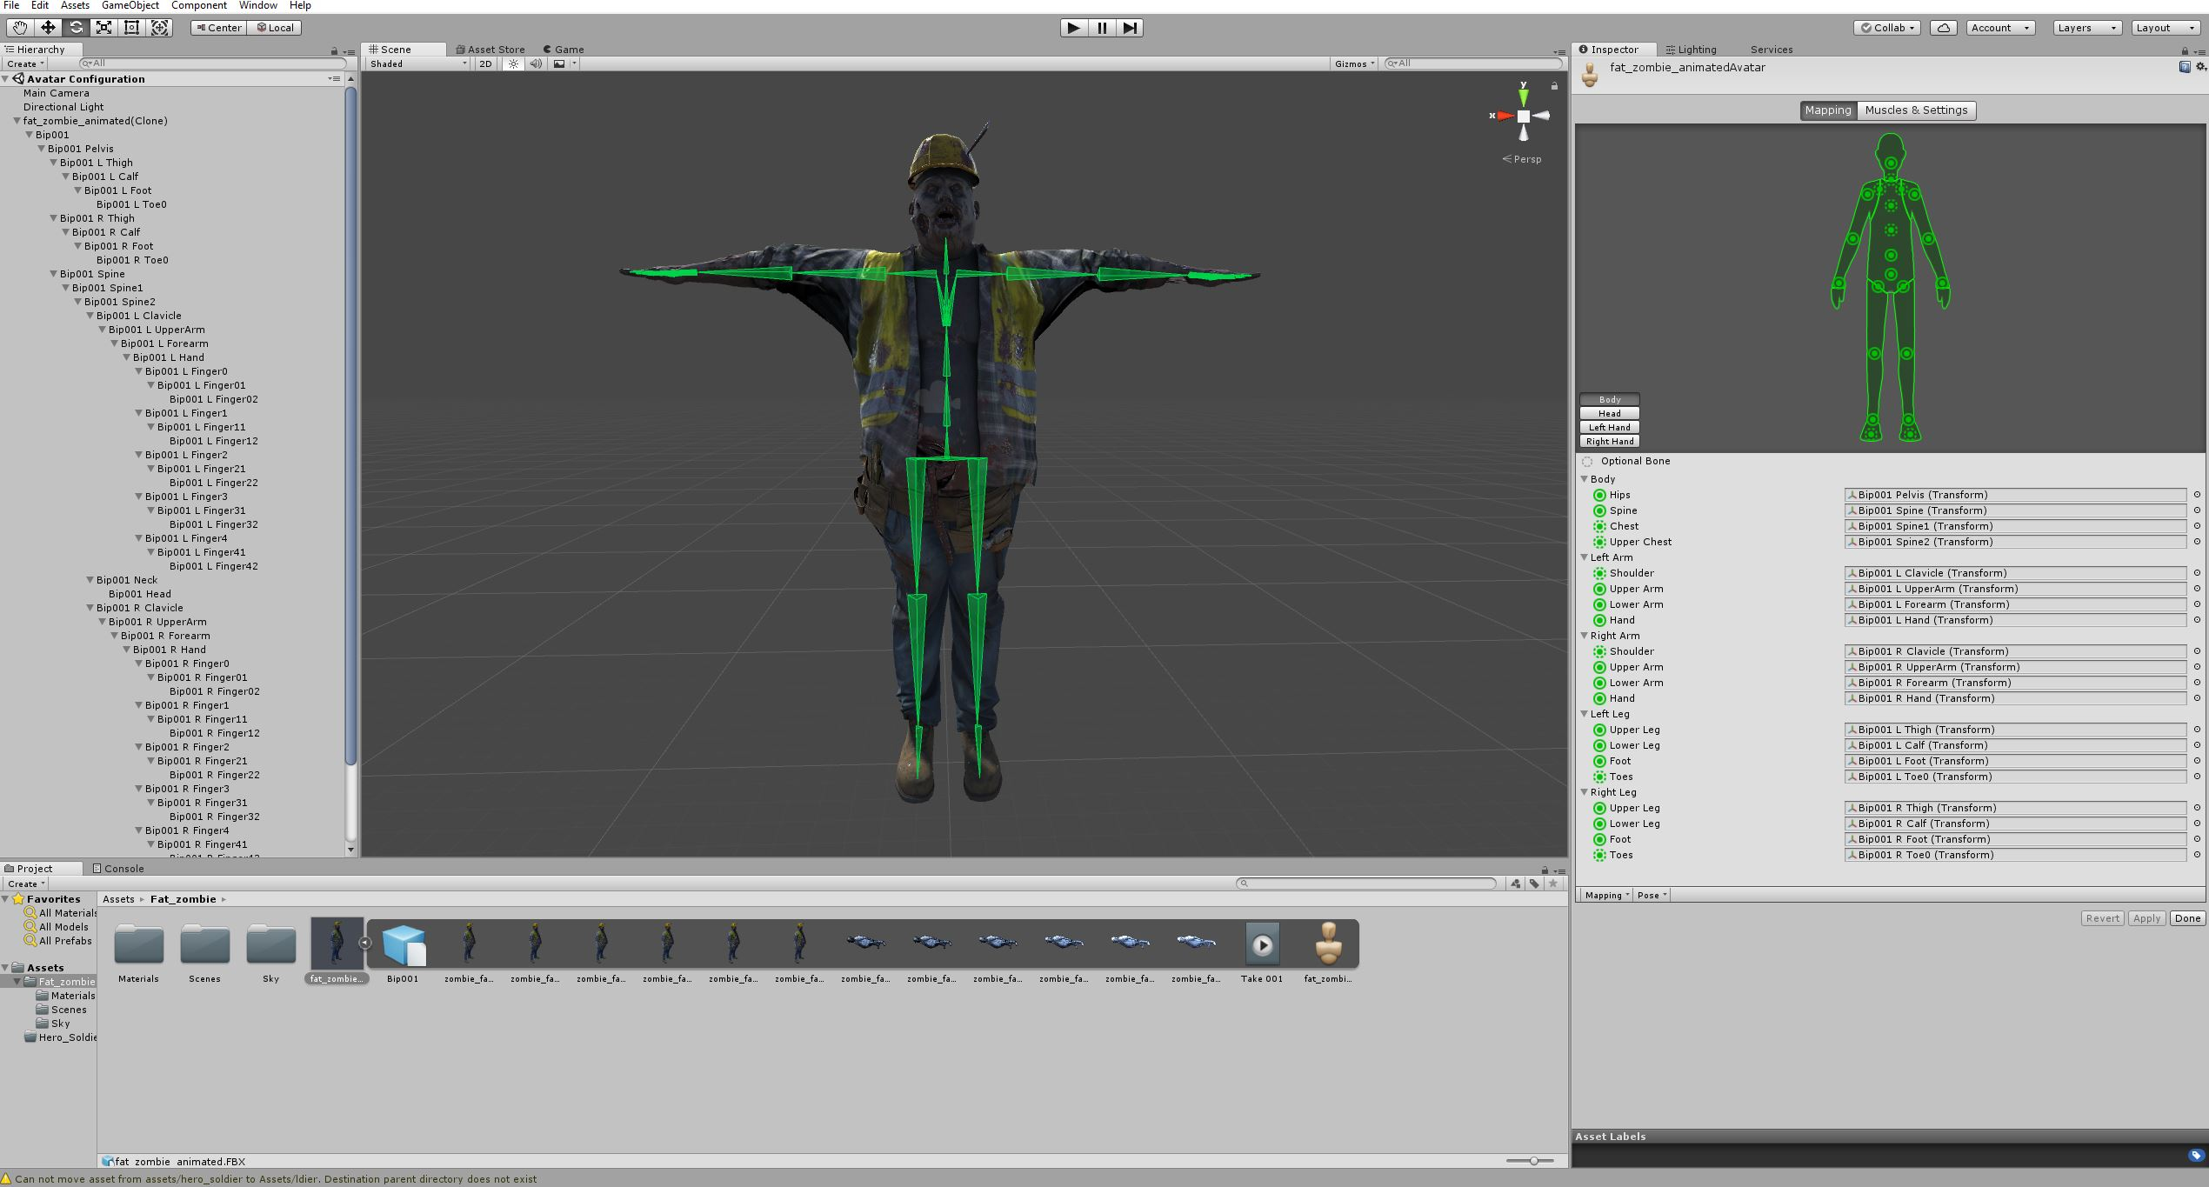
Task: Click the Done button
Action: 2186,918
